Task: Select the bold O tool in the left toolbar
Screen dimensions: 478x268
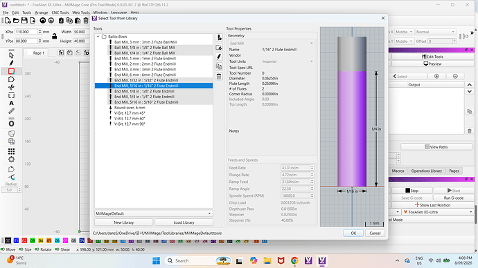Action: (x=11, y=124)
